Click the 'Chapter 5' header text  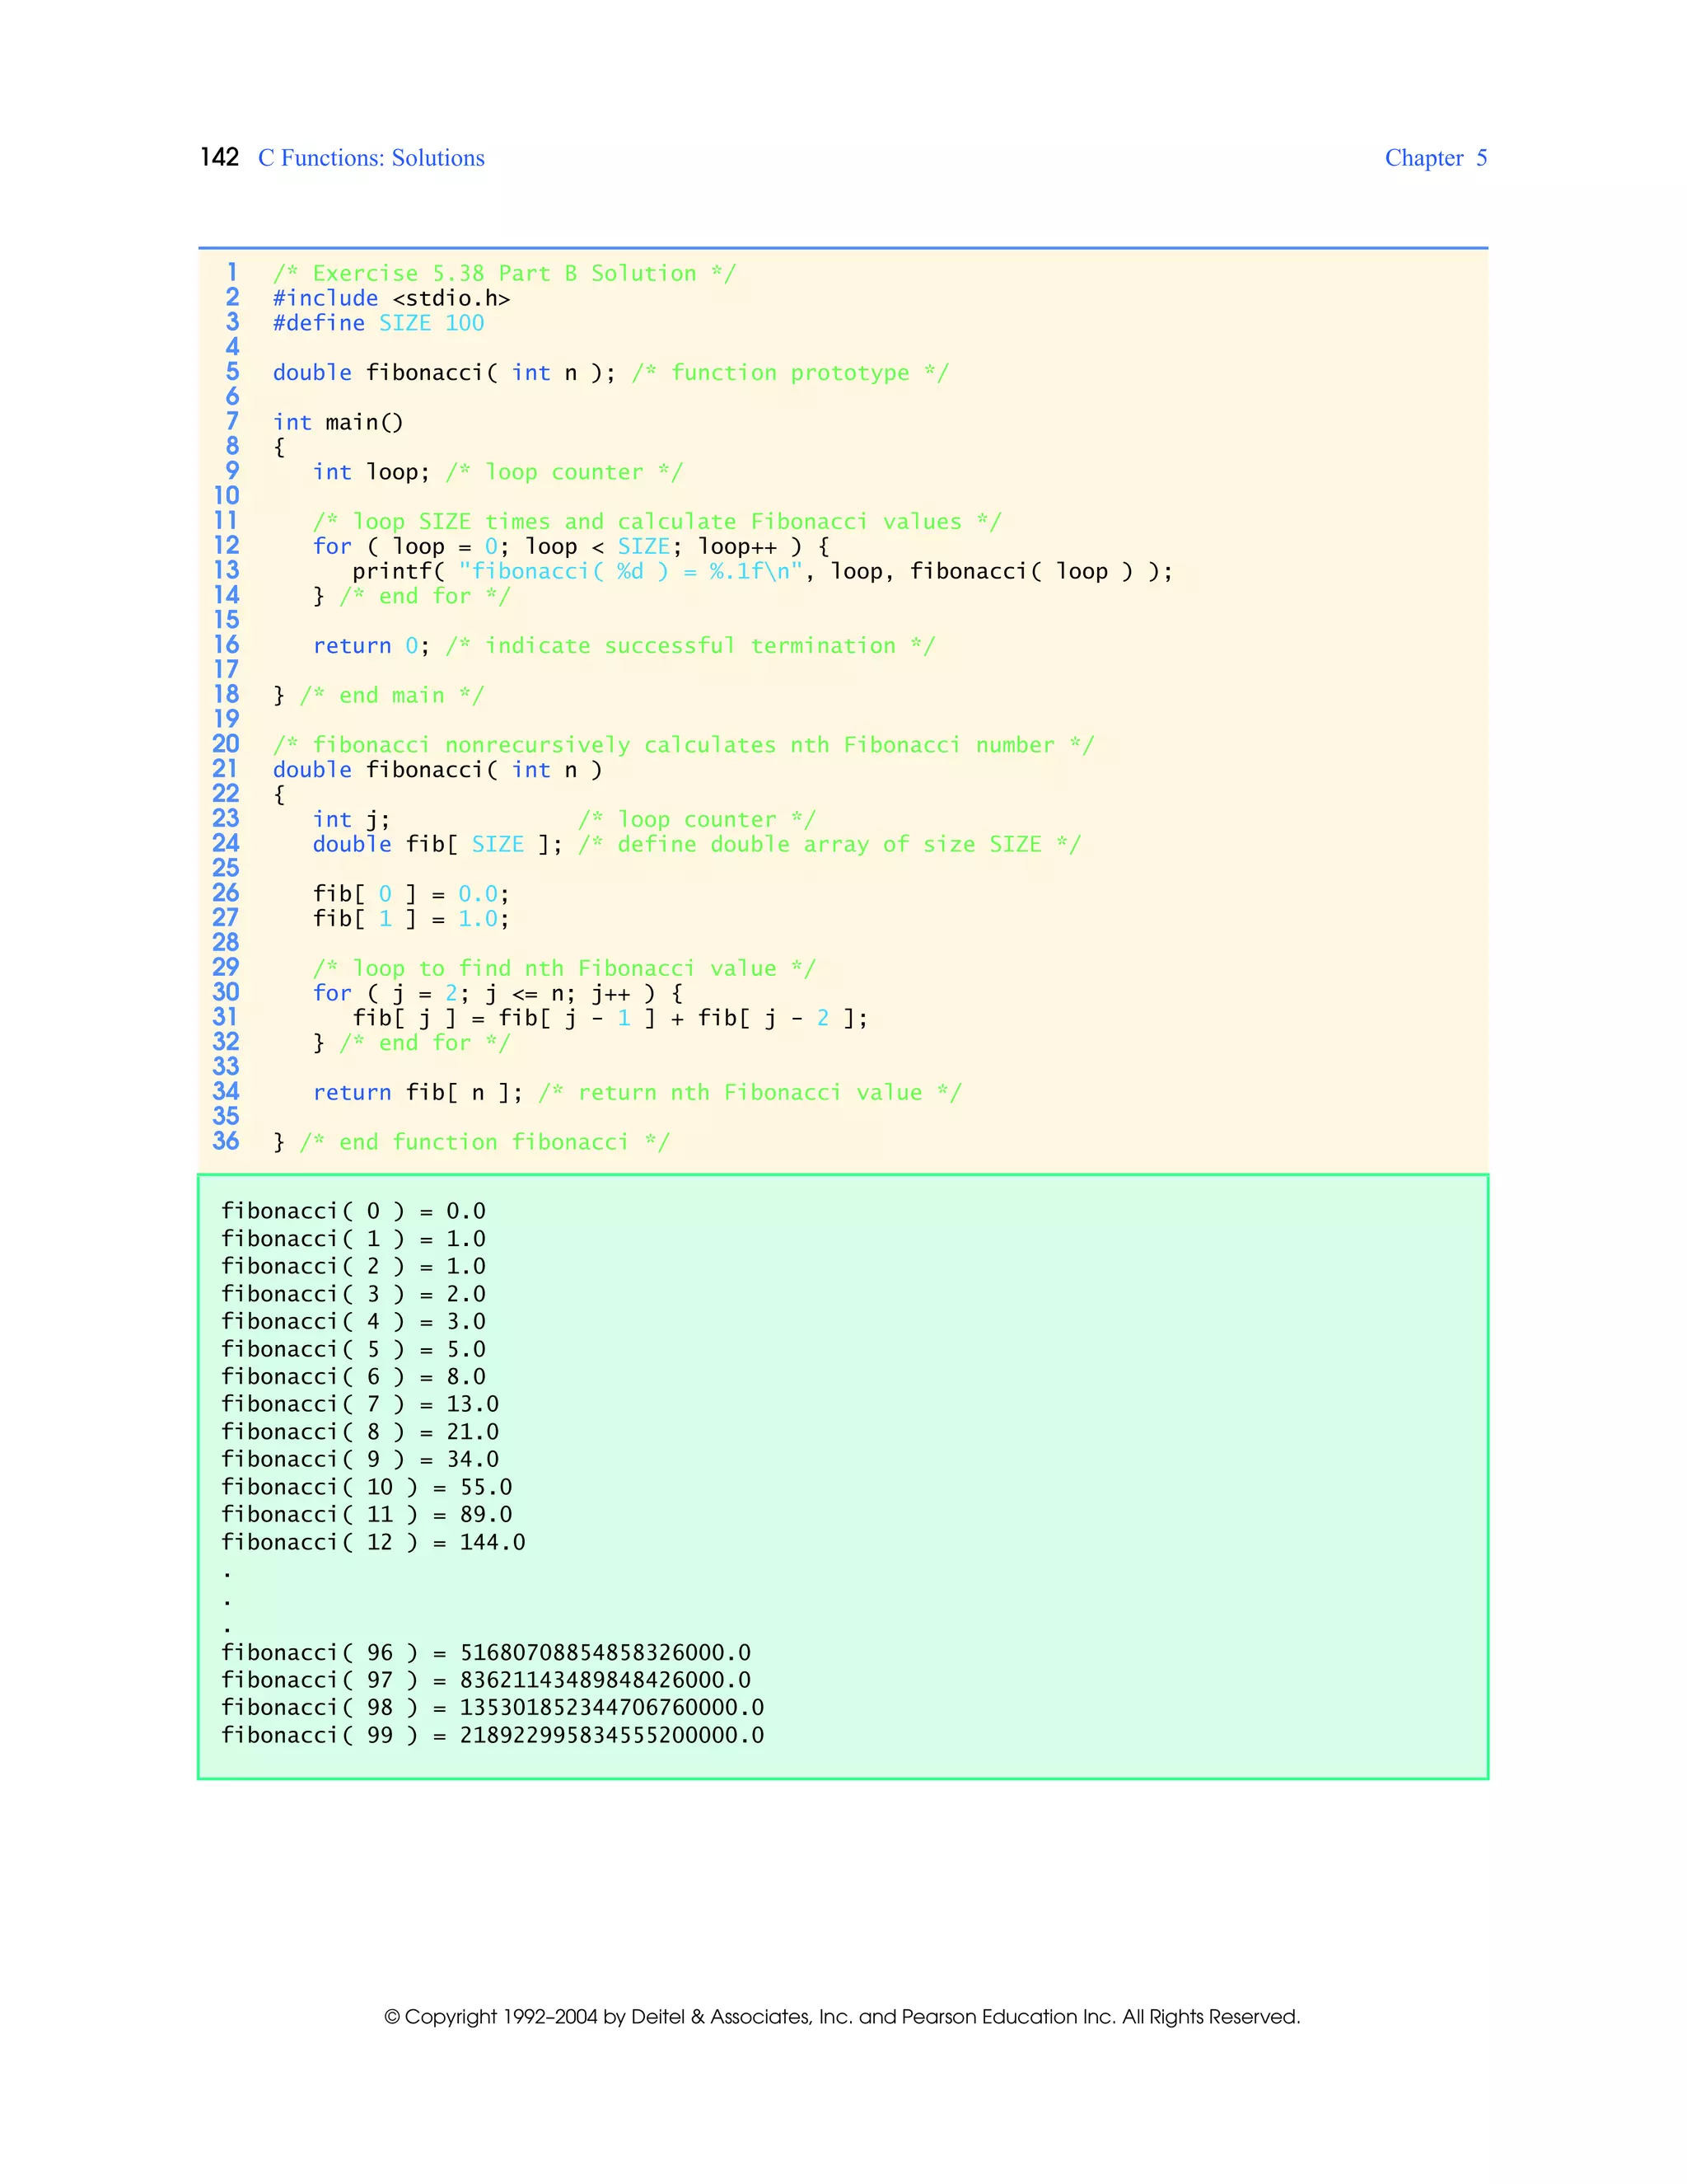pos(1436,158)
